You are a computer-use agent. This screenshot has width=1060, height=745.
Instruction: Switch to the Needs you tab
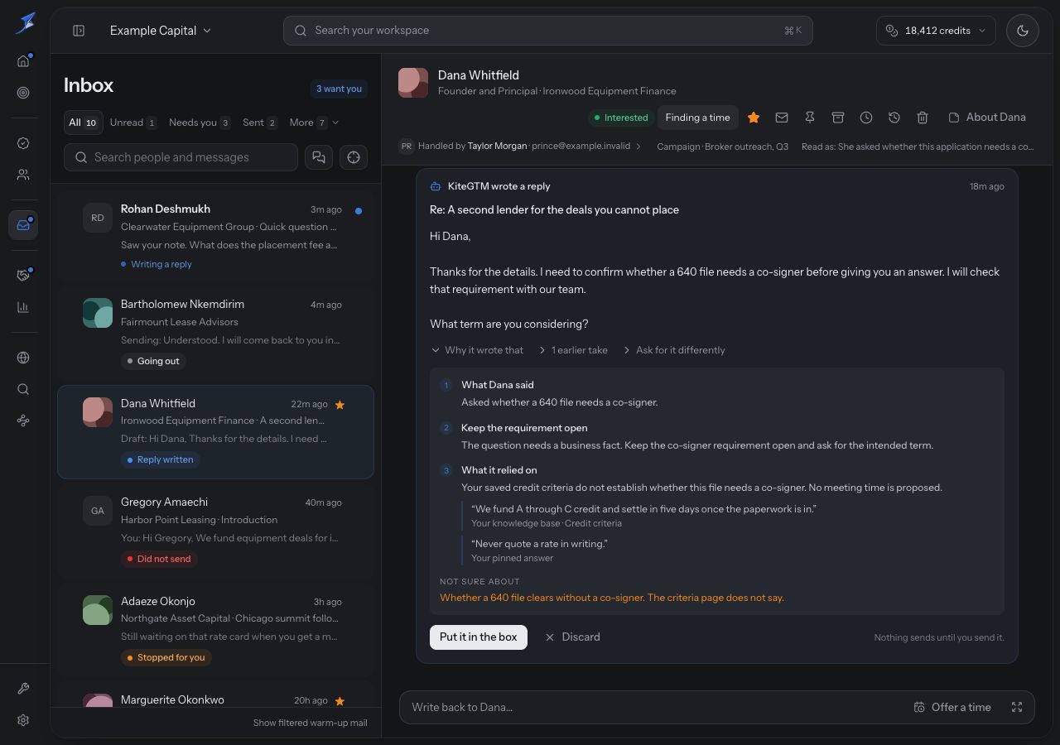click(x=200, y=123)
